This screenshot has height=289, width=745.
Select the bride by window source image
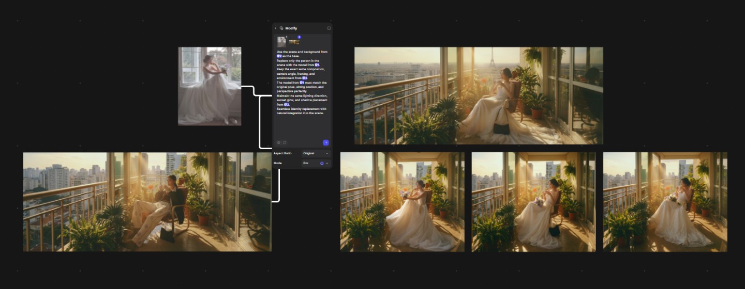[x=210, y=86]
